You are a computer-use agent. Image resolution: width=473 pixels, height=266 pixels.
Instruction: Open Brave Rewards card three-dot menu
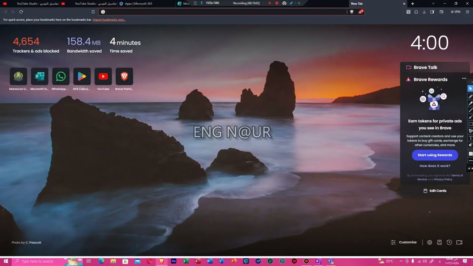[464, 79]
